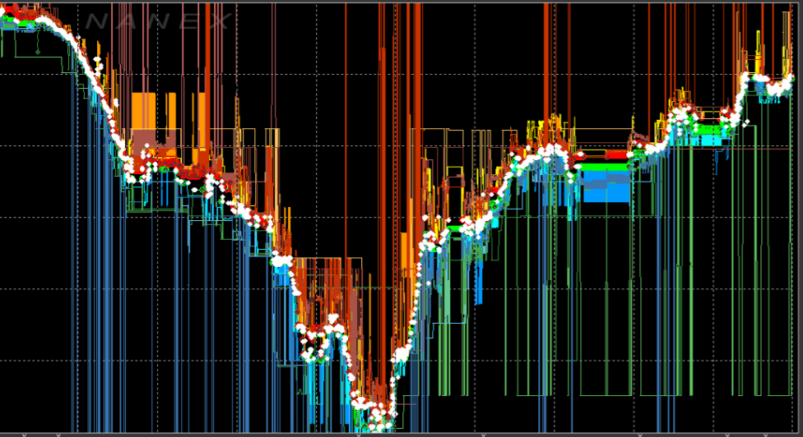Screen dimensions: 803x437
Task: Click the widest orange filled block on the chart
Action: coord(143,111)
